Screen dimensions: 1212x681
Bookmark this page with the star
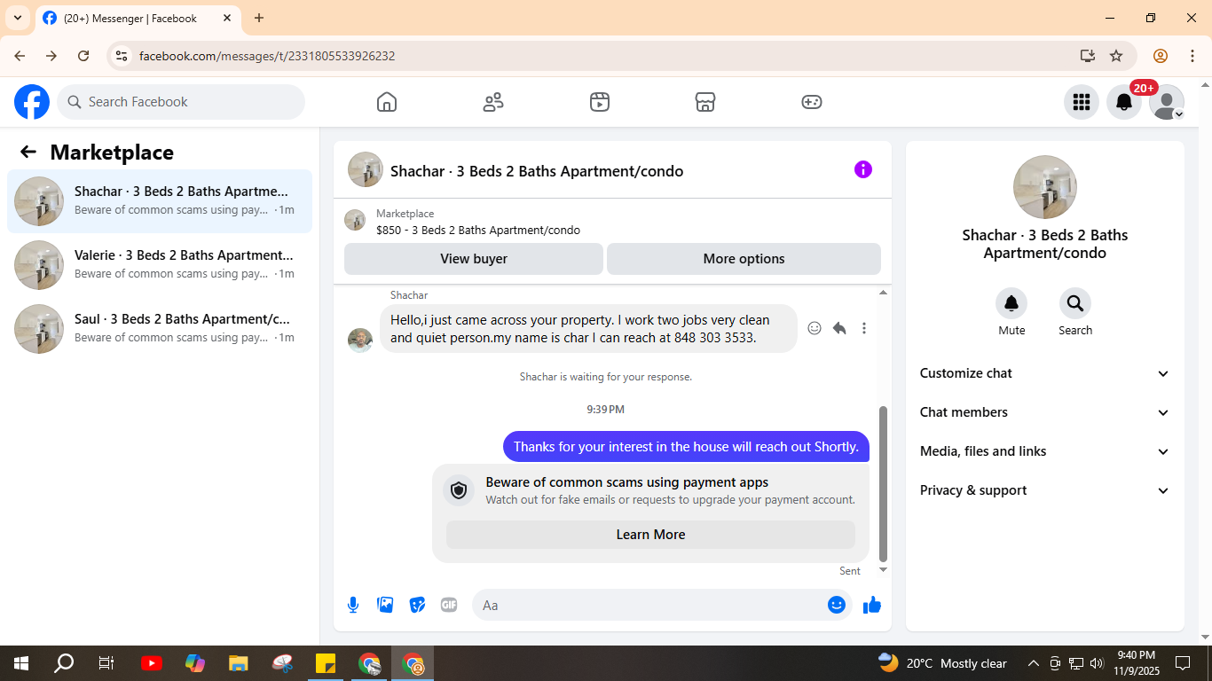click(x=1116, y=56)
